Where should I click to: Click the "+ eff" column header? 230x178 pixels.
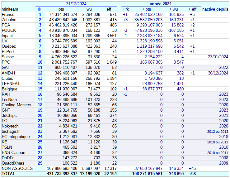192,9
